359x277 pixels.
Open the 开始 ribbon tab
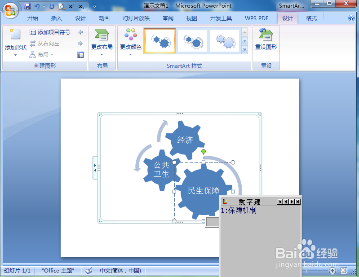click(33, 18)
